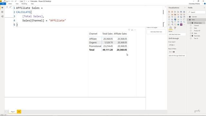Screen dimensions: 206x116
Task: Select the Stacked bar chart visual
Action: click(x=169, y=12)
